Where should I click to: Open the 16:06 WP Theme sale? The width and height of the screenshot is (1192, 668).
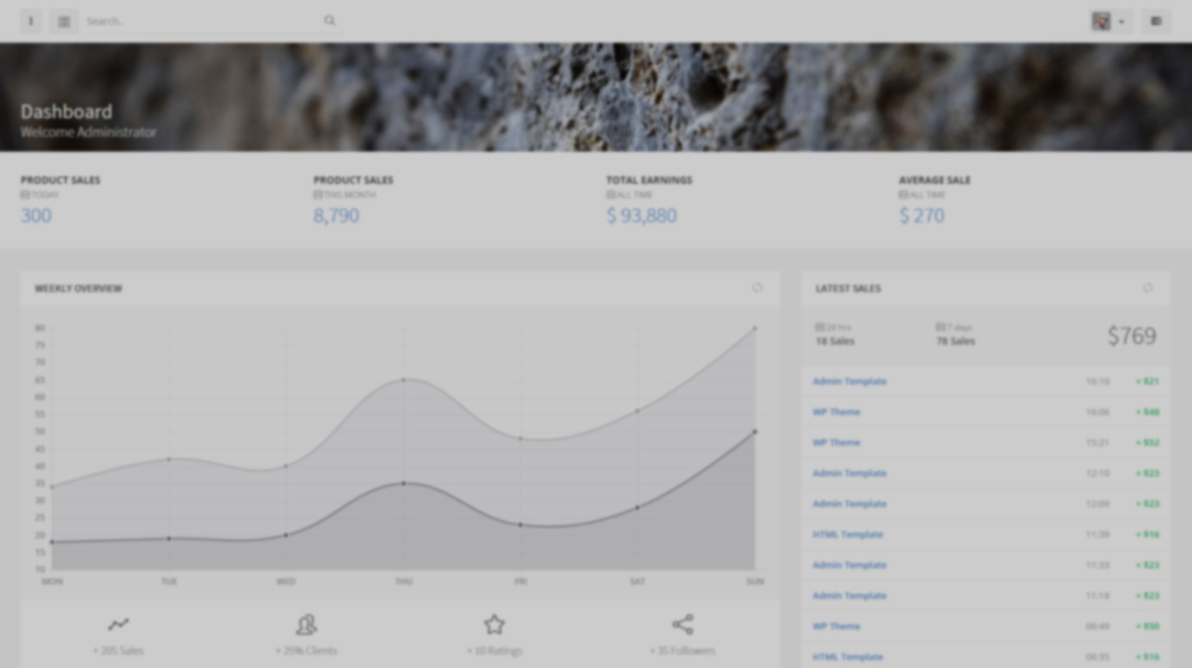(x=836, y=412)
